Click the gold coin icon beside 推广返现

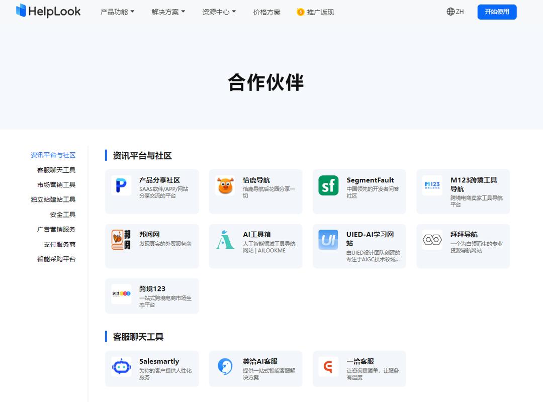click(x=300, y=12)
